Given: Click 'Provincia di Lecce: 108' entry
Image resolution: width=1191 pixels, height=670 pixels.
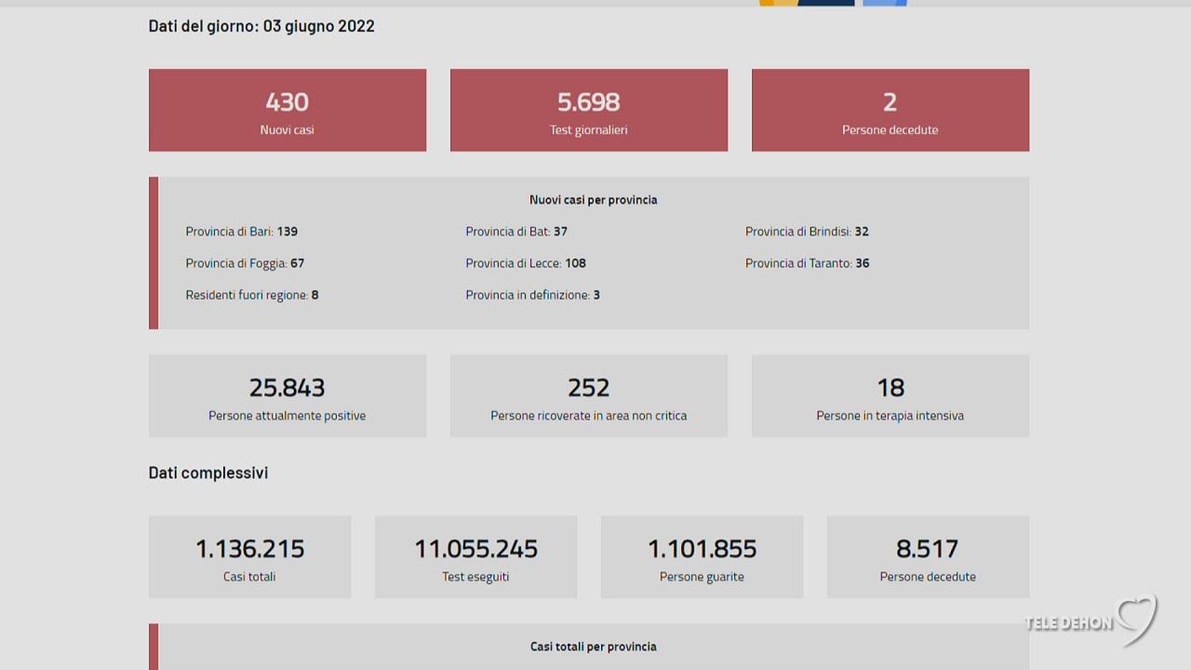Looking at the screenshot, I should tap(526, 262).
